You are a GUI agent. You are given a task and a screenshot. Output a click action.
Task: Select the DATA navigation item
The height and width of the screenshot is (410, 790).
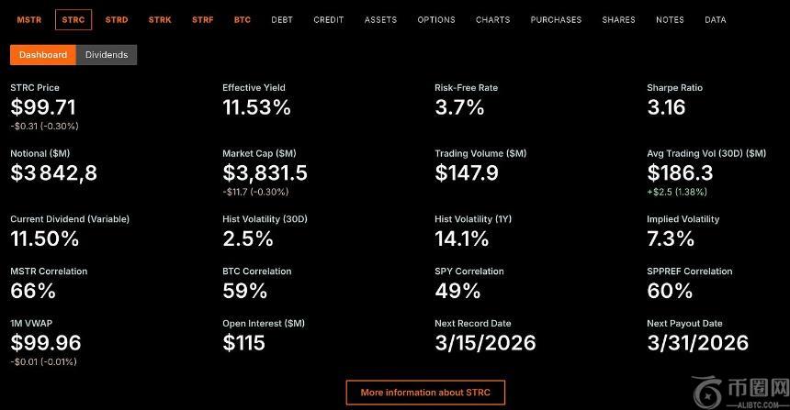715,19
